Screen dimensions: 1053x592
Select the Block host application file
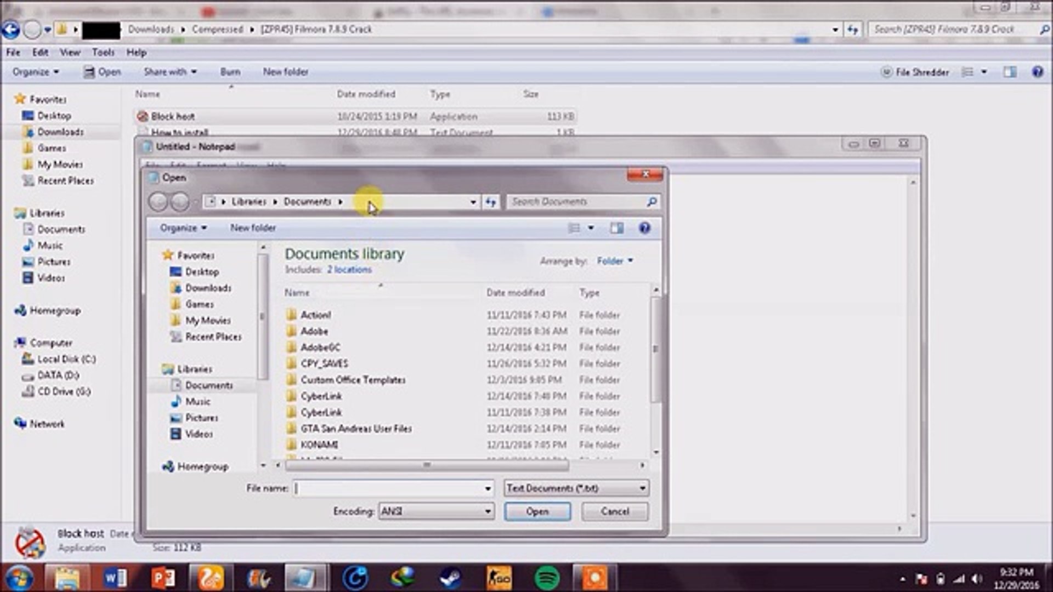pyautogui.click(x=355, y=116)
